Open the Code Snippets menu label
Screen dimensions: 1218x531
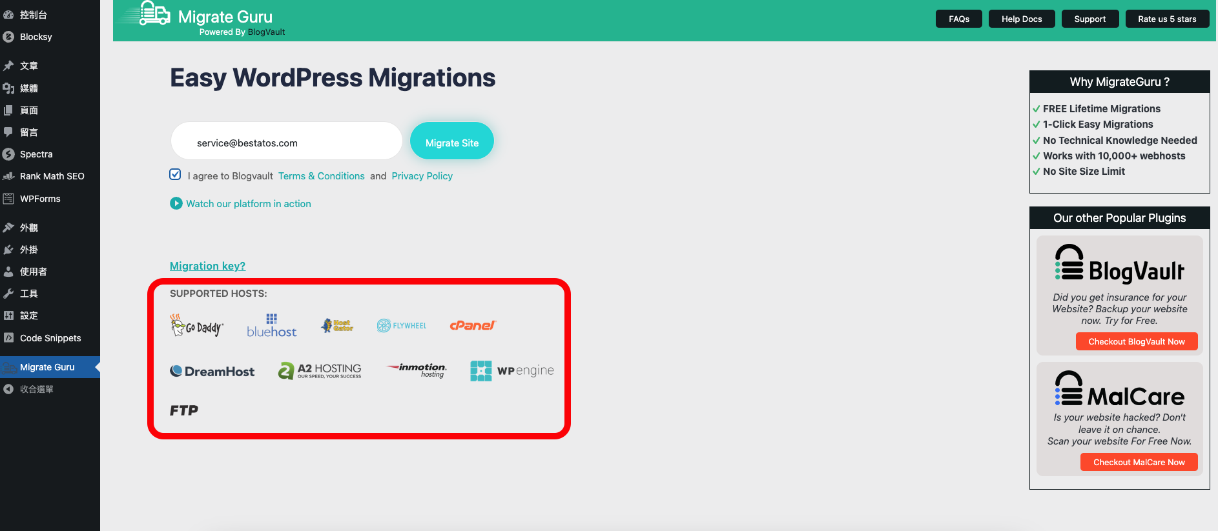pos(50,338)
